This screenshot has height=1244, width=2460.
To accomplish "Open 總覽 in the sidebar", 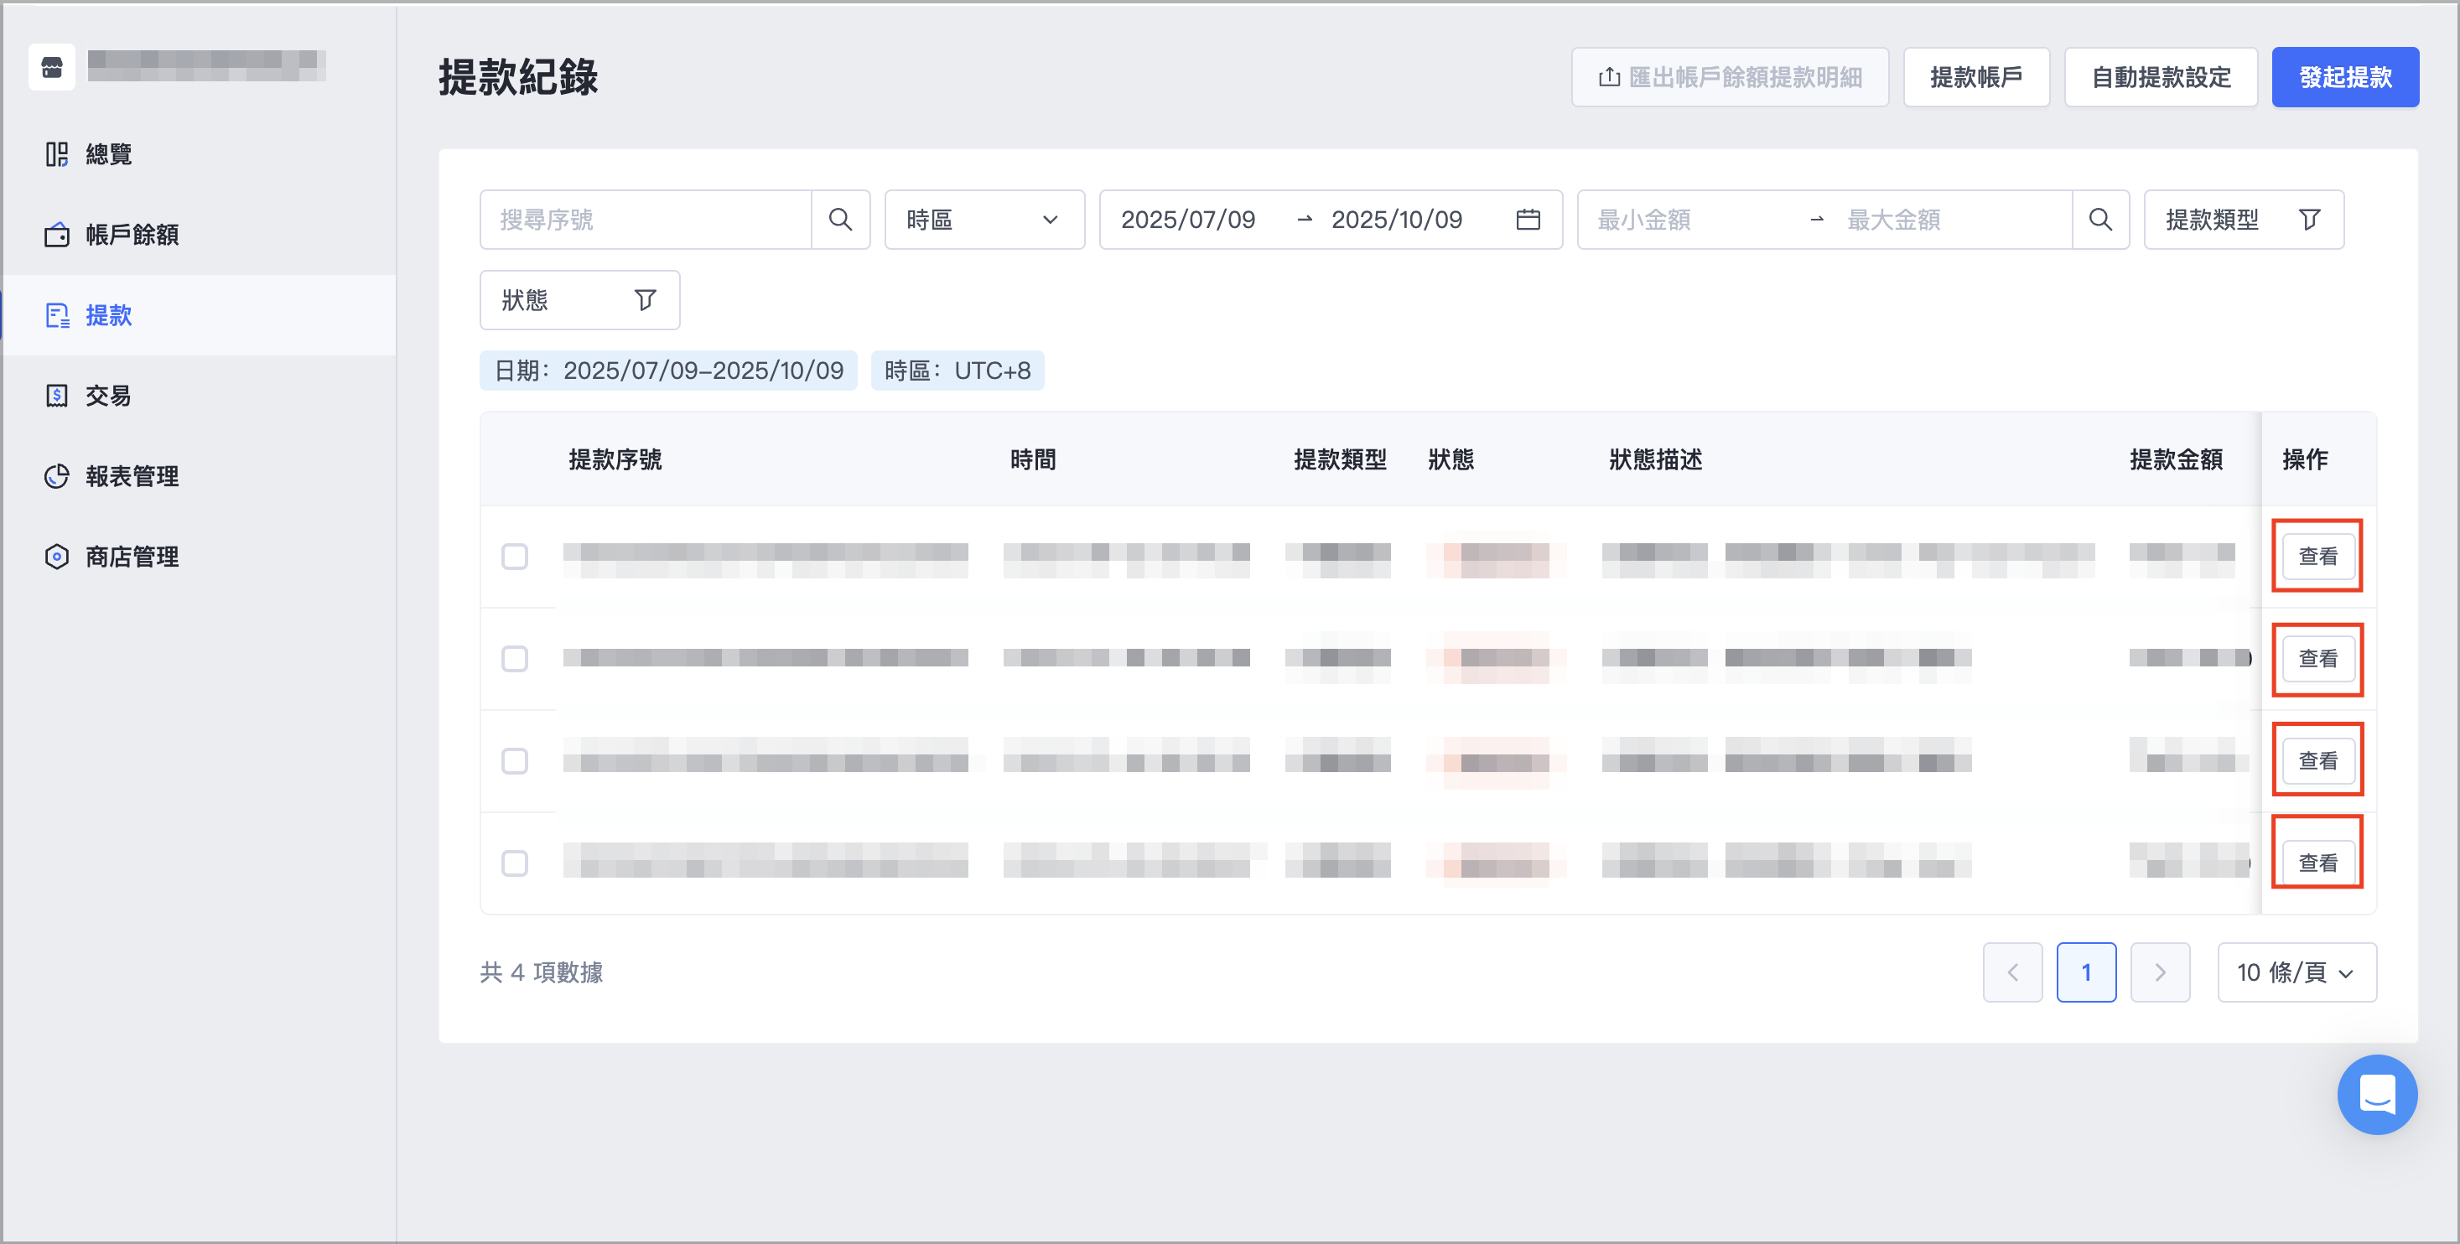I will pyautogui.click(x=199, y=155).
